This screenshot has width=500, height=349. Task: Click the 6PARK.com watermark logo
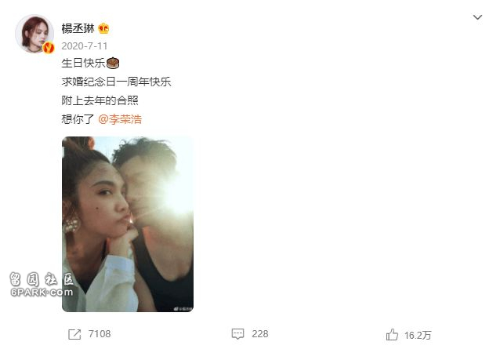pyautogui.click(x=42, y=284)
